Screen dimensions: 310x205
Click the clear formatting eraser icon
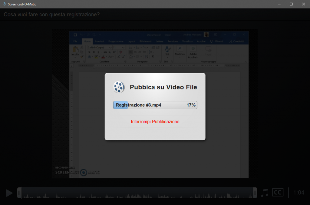pos(120,52)
